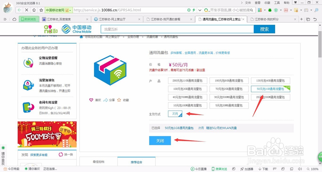
Task: Open the 流量优惠 breadcrumb link
Action: [x=152, y=37]
